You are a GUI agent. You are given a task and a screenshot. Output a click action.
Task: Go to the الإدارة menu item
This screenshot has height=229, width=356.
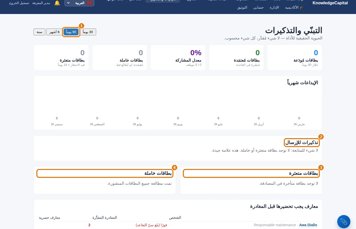coord(274,8)
